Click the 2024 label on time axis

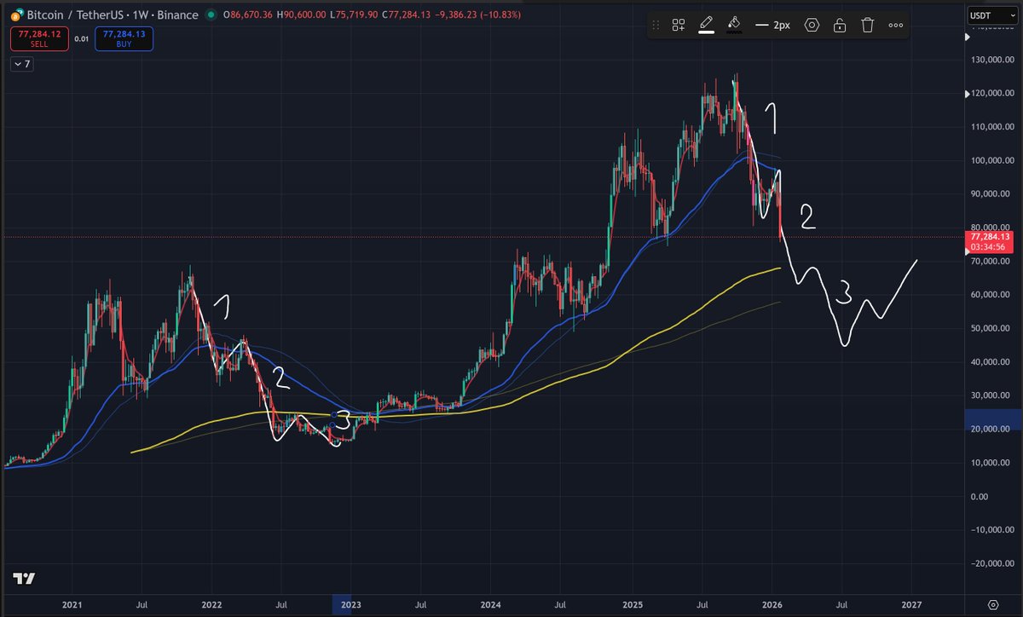click(490, 604)
